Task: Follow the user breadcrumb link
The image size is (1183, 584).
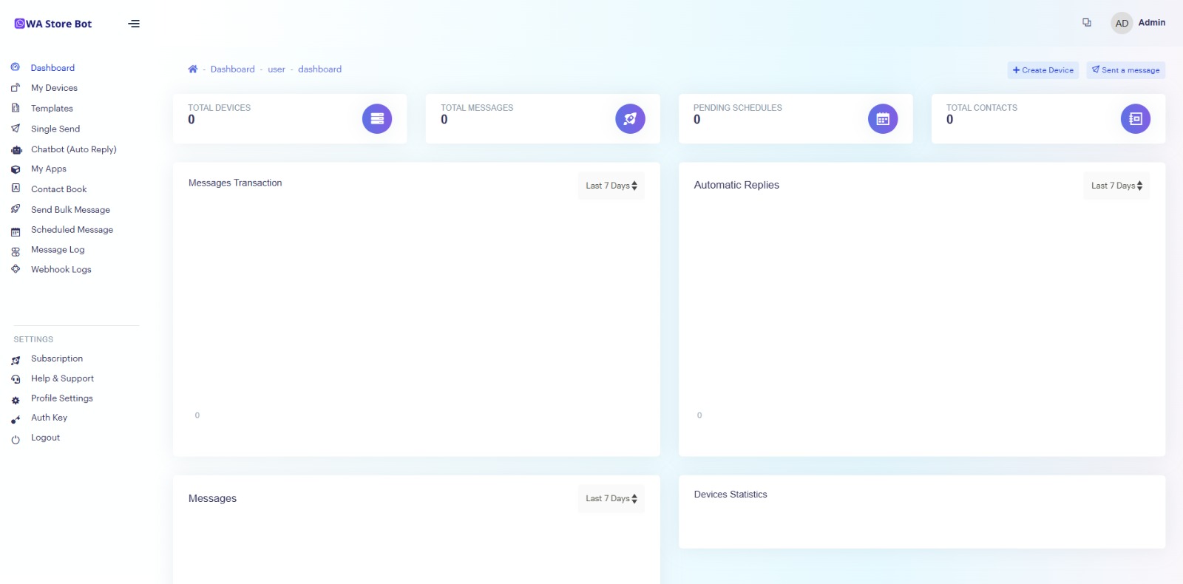Action: click(276, 69)
